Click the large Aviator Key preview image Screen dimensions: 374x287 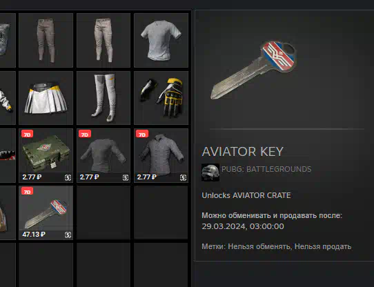pos(253,70)
